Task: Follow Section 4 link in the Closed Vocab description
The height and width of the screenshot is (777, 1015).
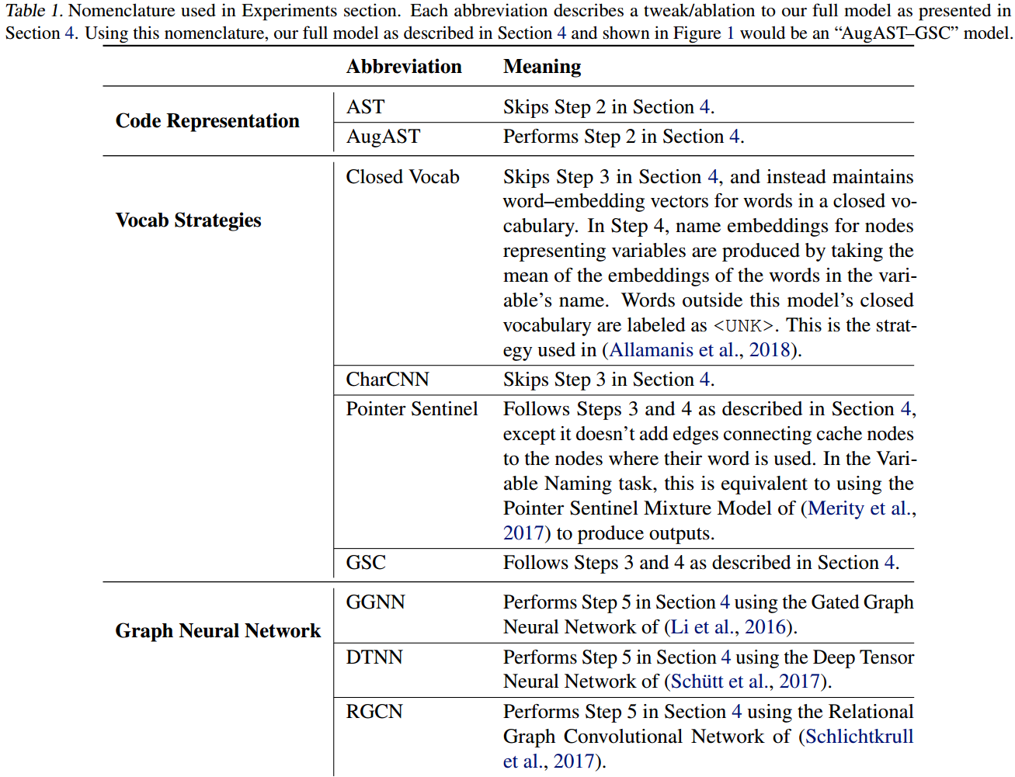Action: coord(712,176)
